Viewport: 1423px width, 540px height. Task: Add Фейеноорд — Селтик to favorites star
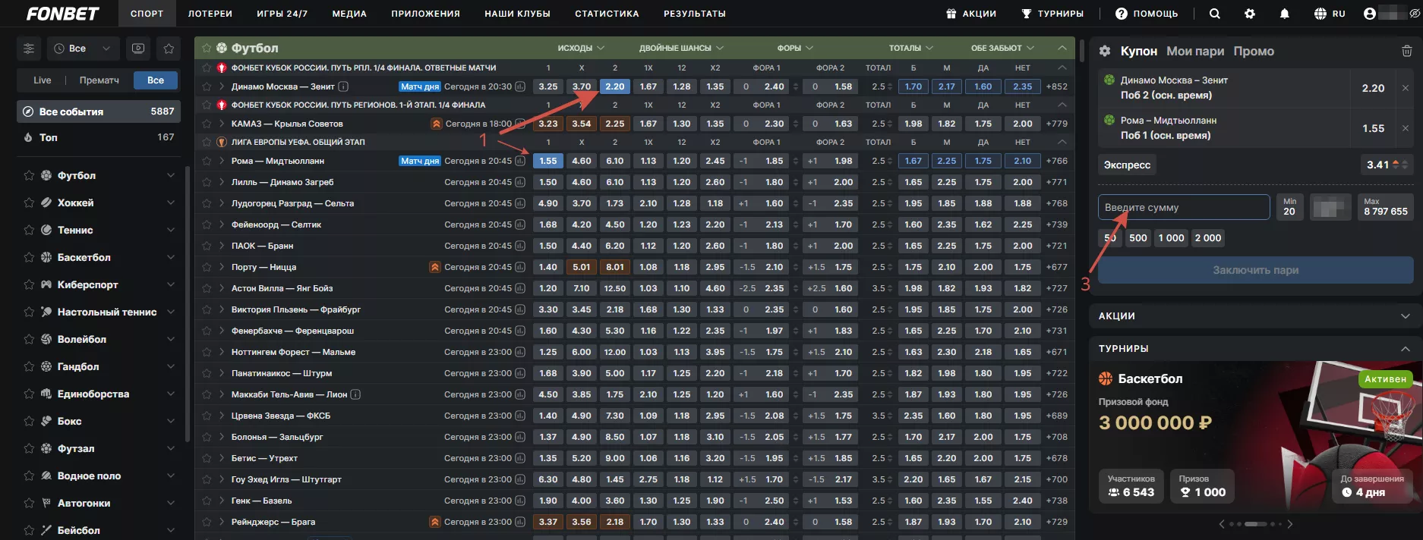[x=206, y=224]
